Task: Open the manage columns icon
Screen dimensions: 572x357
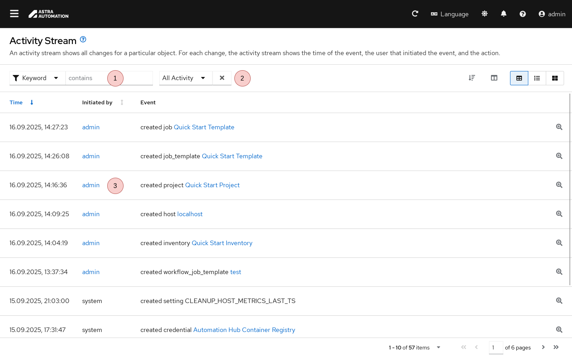Action: click(x=494, y=78)
